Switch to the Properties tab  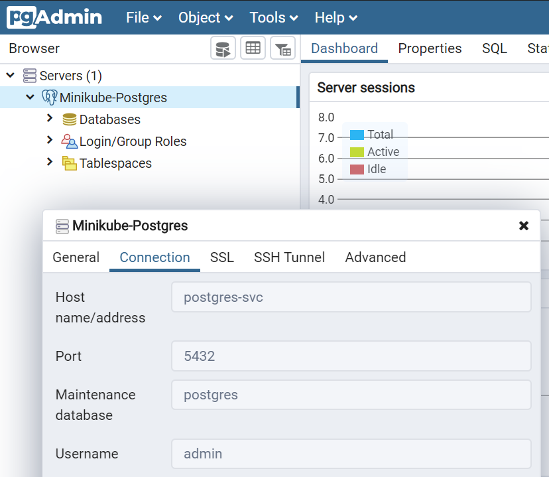coord(430,48)
